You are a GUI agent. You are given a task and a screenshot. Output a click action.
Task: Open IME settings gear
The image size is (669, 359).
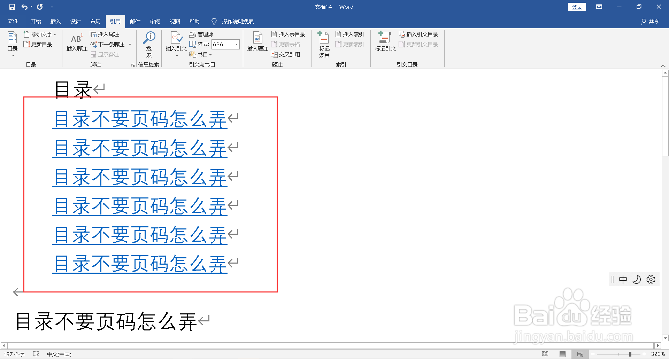tap(651, 280)
